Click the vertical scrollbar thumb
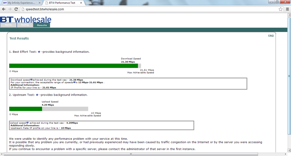Image resolution: width=291 pixels, height=156 pixels. 289,76
